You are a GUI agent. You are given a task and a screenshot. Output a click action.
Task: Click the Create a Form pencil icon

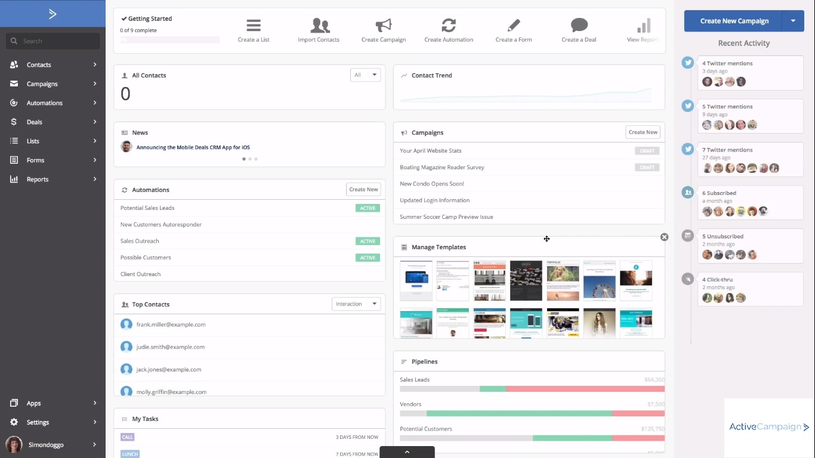point(513,26)
